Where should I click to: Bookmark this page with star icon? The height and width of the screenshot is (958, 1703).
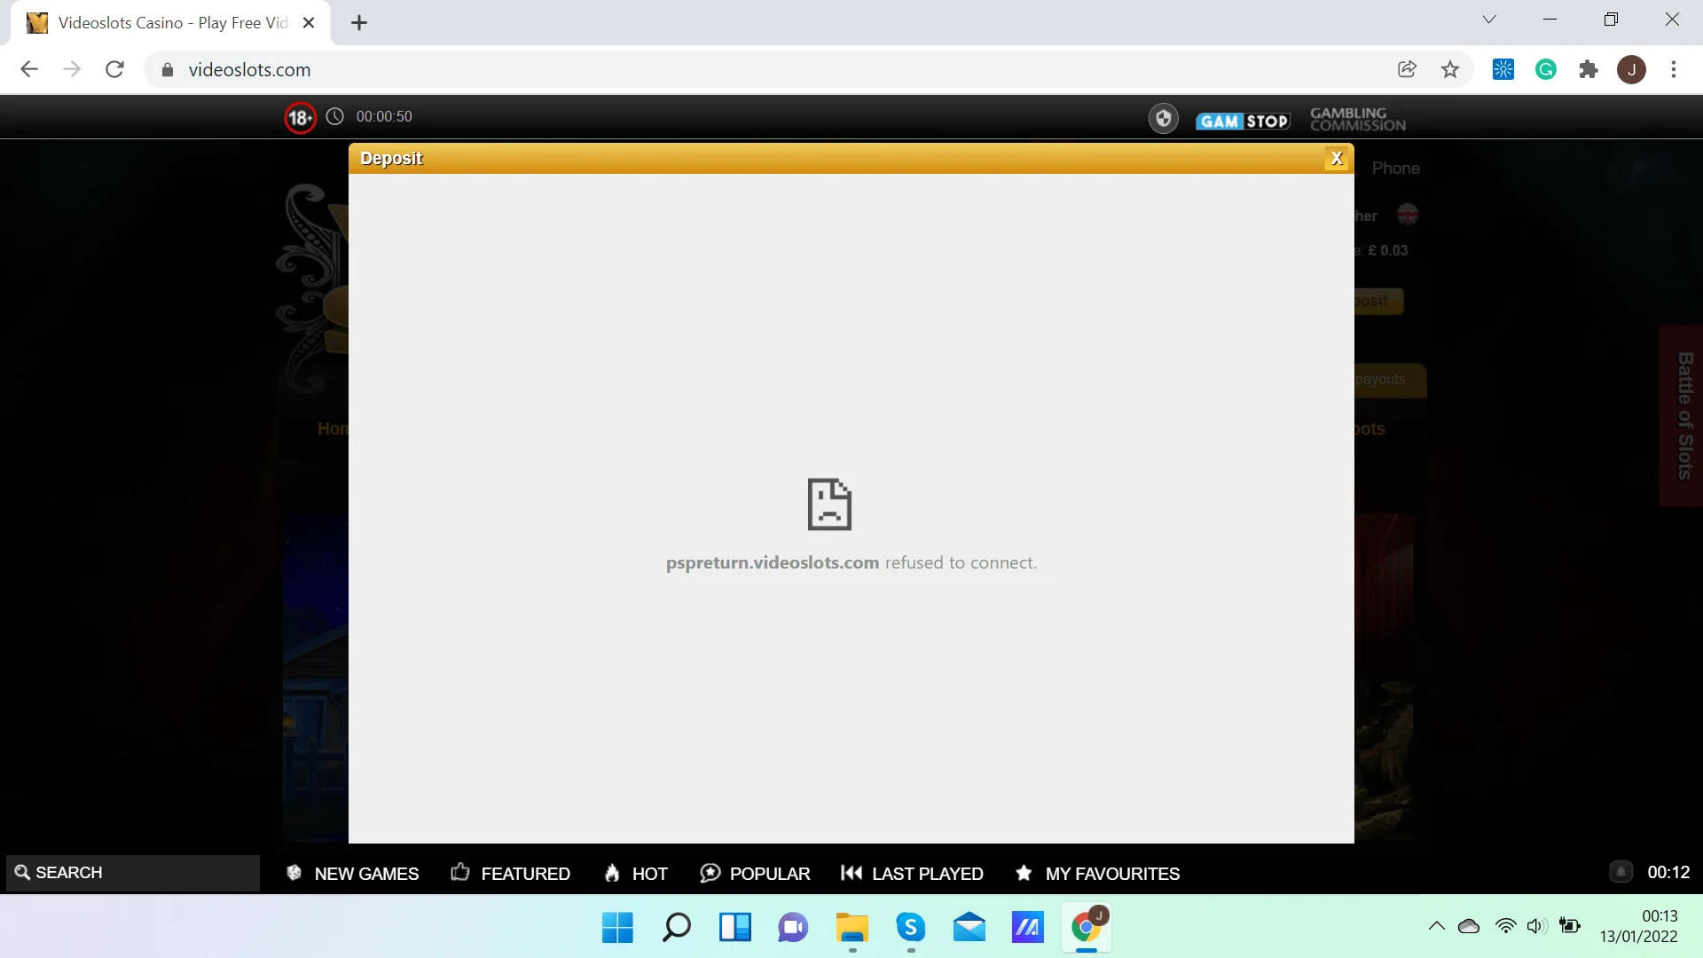point(1450,69)
